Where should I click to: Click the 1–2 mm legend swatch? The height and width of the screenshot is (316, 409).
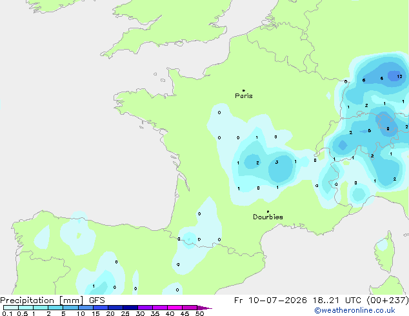[x=41, y=308]
